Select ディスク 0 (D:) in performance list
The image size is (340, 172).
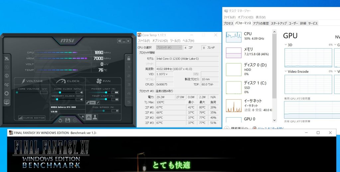[248, 69]
